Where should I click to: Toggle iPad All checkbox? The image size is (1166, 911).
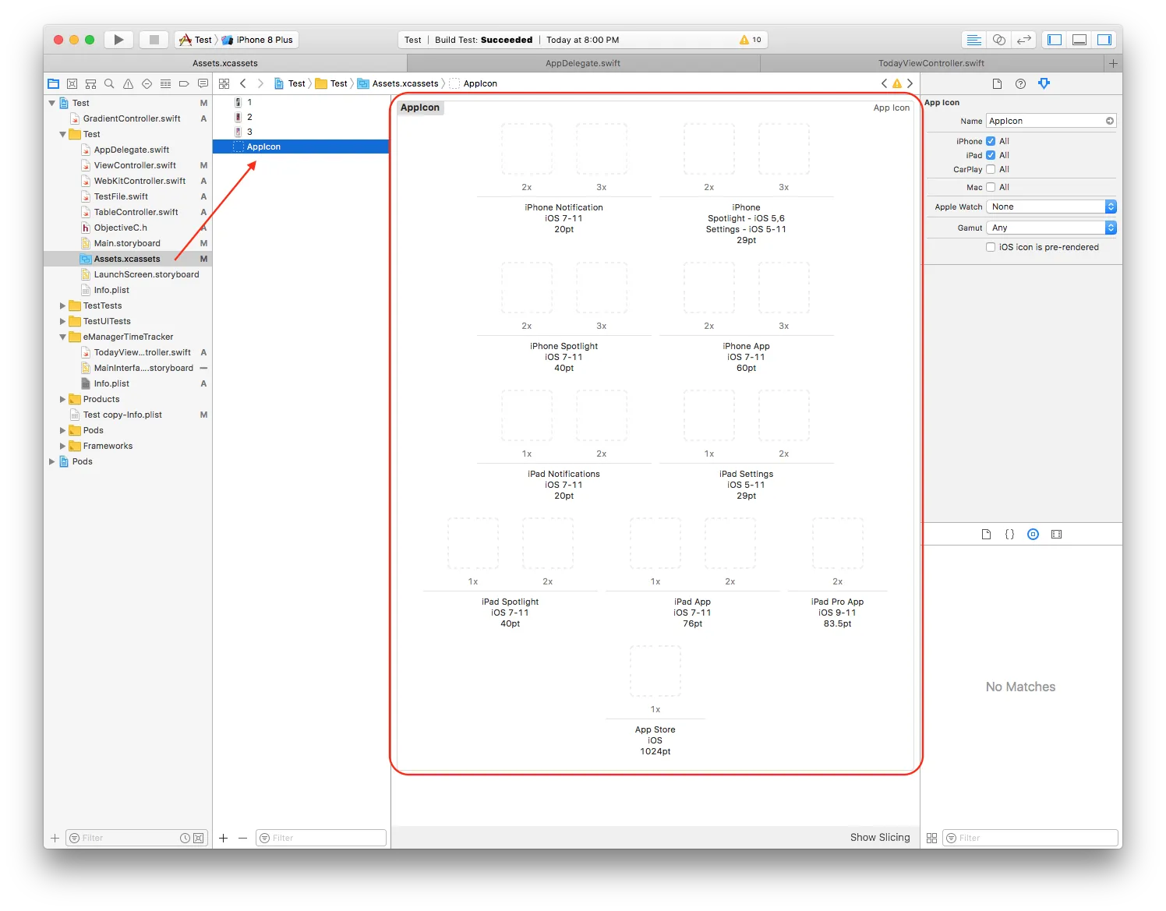tap(991, 155)
